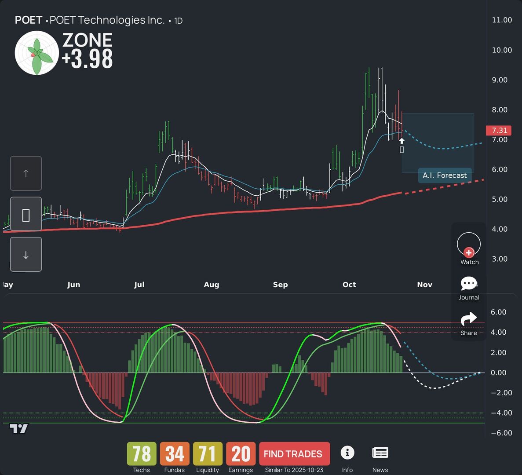Click the TradingView logo
The height and width of the screenshot is (475, 522).
18,428
